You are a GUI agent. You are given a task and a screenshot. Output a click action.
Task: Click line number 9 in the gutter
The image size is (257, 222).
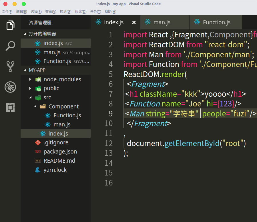[x=111, y=114]
